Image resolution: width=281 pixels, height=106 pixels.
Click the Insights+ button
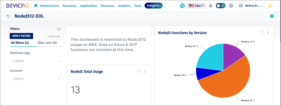tap(154, 5)
